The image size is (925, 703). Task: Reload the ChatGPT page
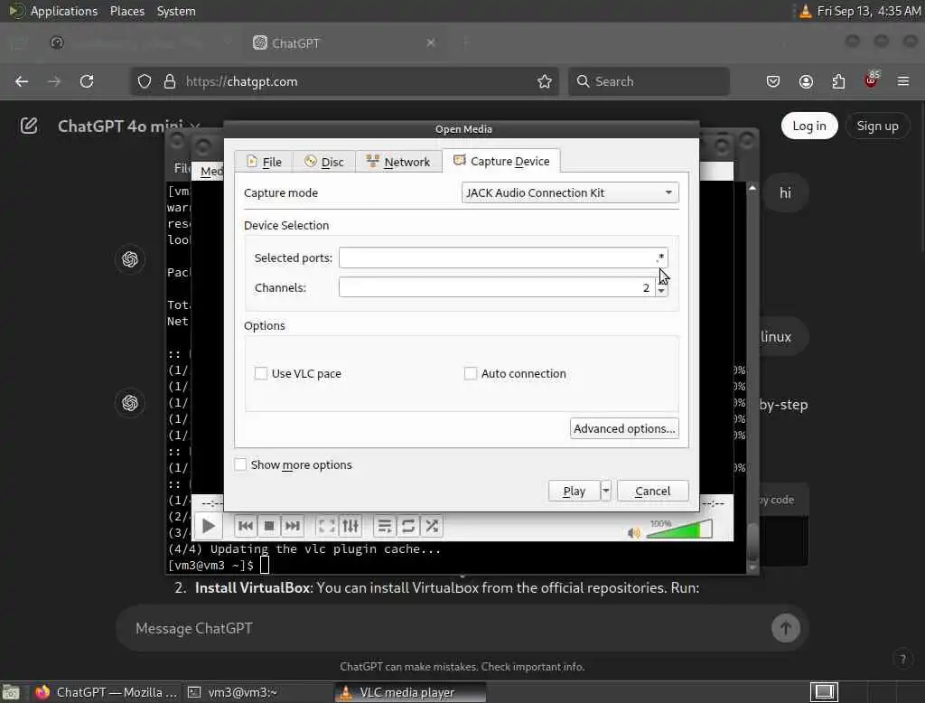[87, 81]
